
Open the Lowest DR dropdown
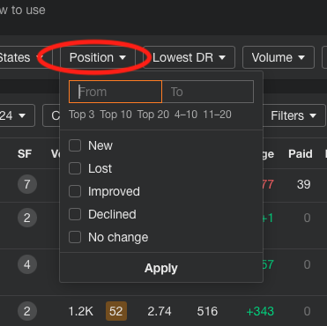[x=190, y=57]
